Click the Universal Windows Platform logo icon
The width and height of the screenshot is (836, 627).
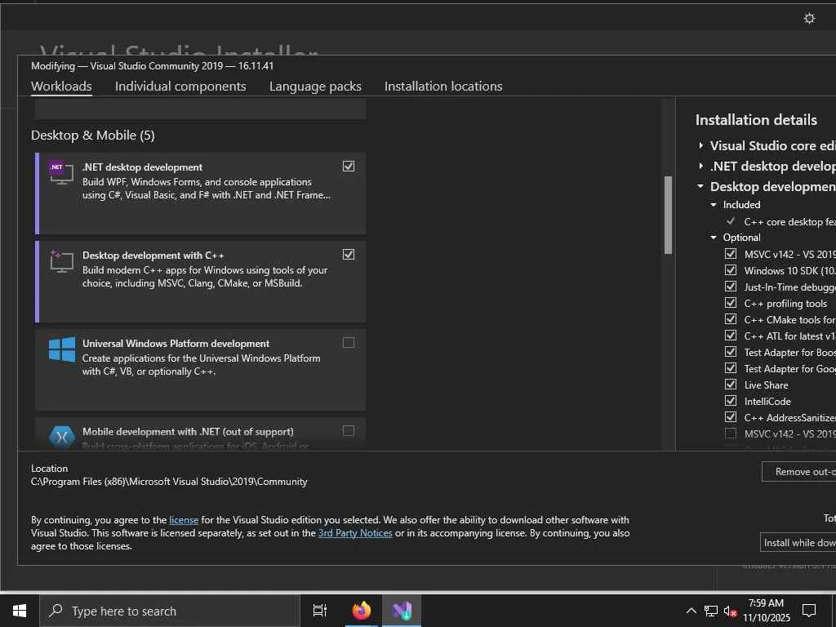(x=61, y=349)
